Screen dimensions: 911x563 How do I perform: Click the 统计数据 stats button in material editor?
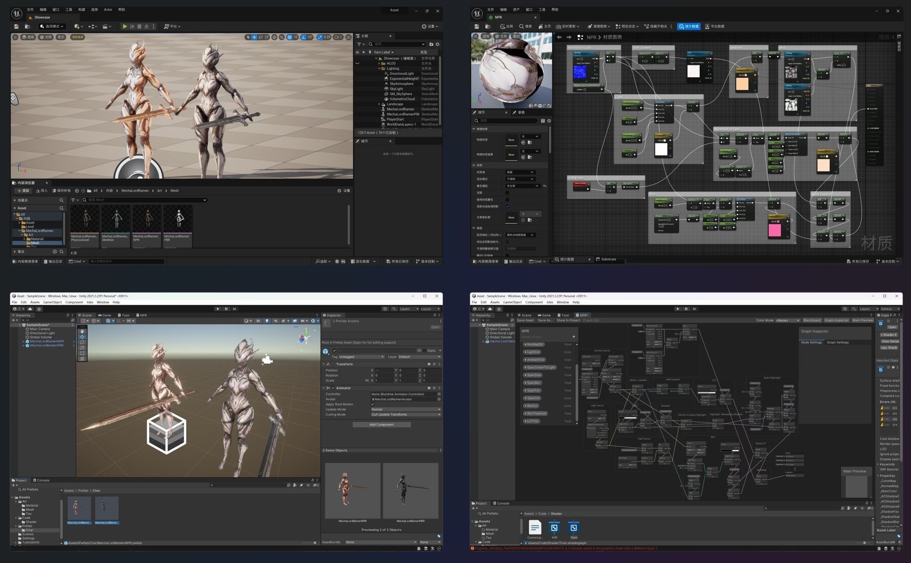[688, 26]
